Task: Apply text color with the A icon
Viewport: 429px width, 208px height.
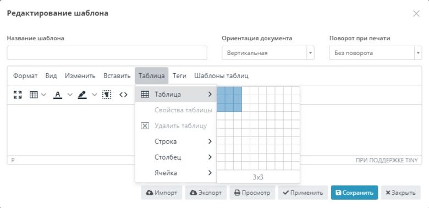Action: 58,95
